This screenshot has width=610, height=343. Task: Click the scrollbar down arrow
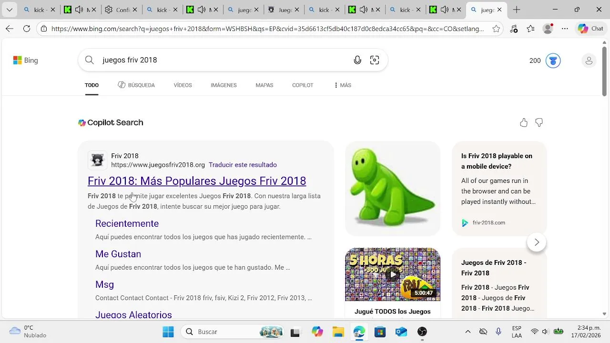point(604,314)
